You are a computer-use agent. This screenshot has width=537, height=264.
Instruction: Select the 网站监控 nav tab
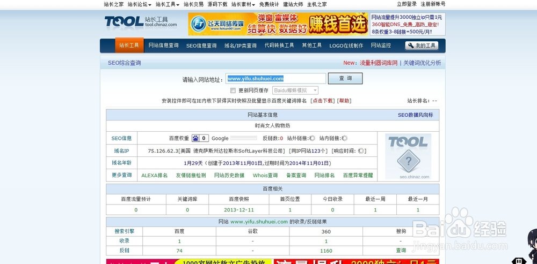click(381, 46)
